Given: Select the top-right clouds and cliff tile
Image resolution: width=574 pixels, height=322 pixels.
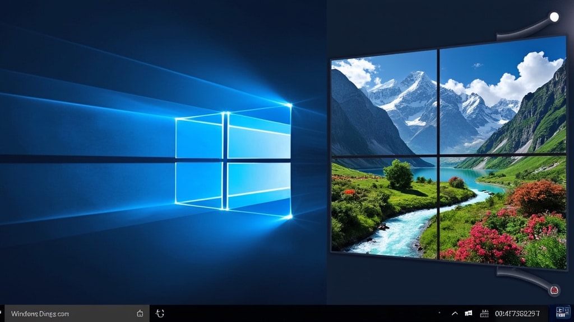Looking at the screenshot, I should point(503,96).
